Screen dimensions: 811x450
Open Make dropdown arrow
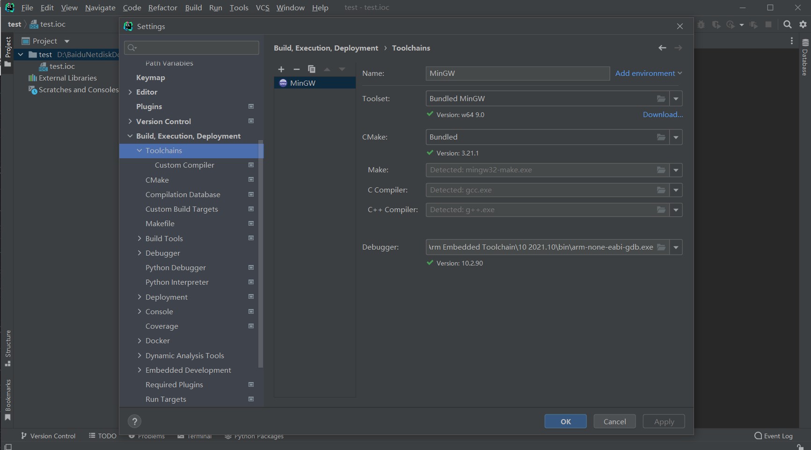pos(676,170)
